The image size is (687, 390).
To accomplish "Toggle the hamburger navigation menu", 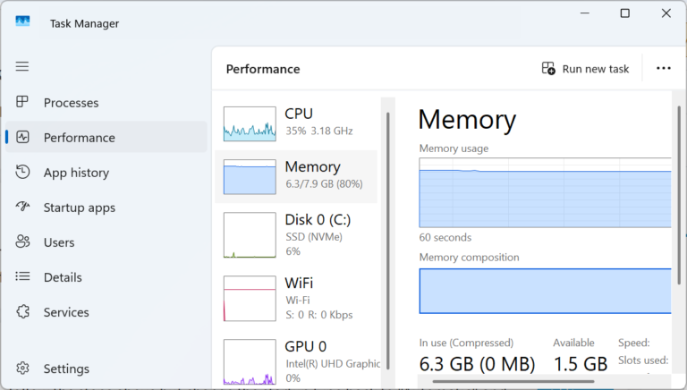I will 22,66.
